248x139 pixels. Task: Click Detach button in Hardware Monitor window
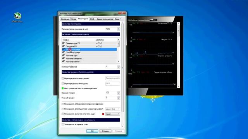(x=153, y=20)
